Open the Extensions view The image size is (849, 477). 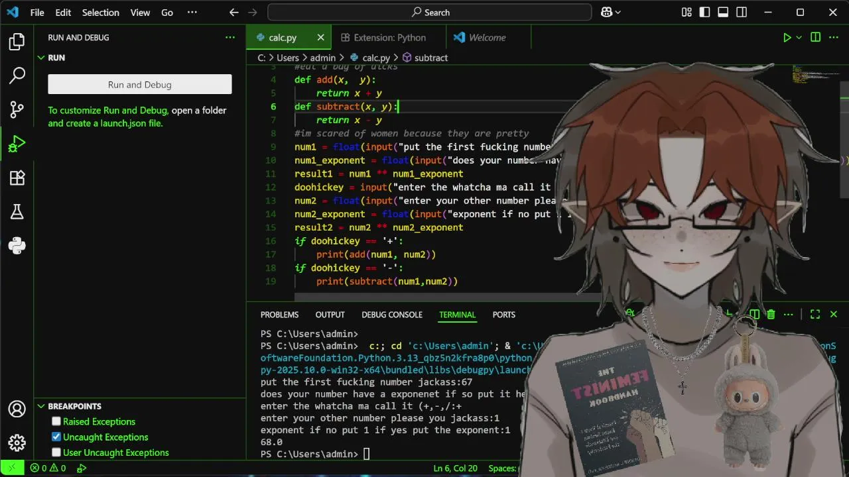(17, 178)
